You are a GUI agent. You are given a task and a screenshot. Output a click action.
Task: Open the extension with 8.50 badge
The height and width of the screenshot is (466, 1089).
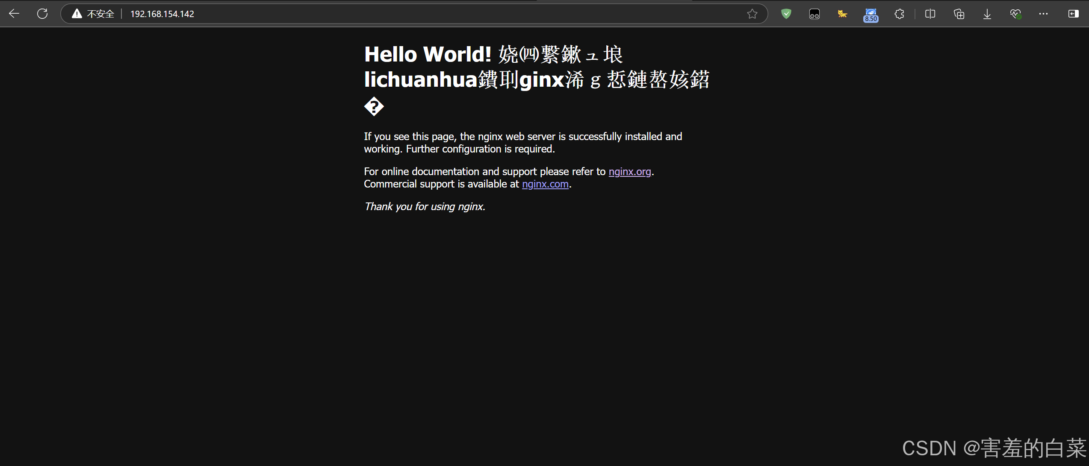pyautogui.click(x=871, y=15)
